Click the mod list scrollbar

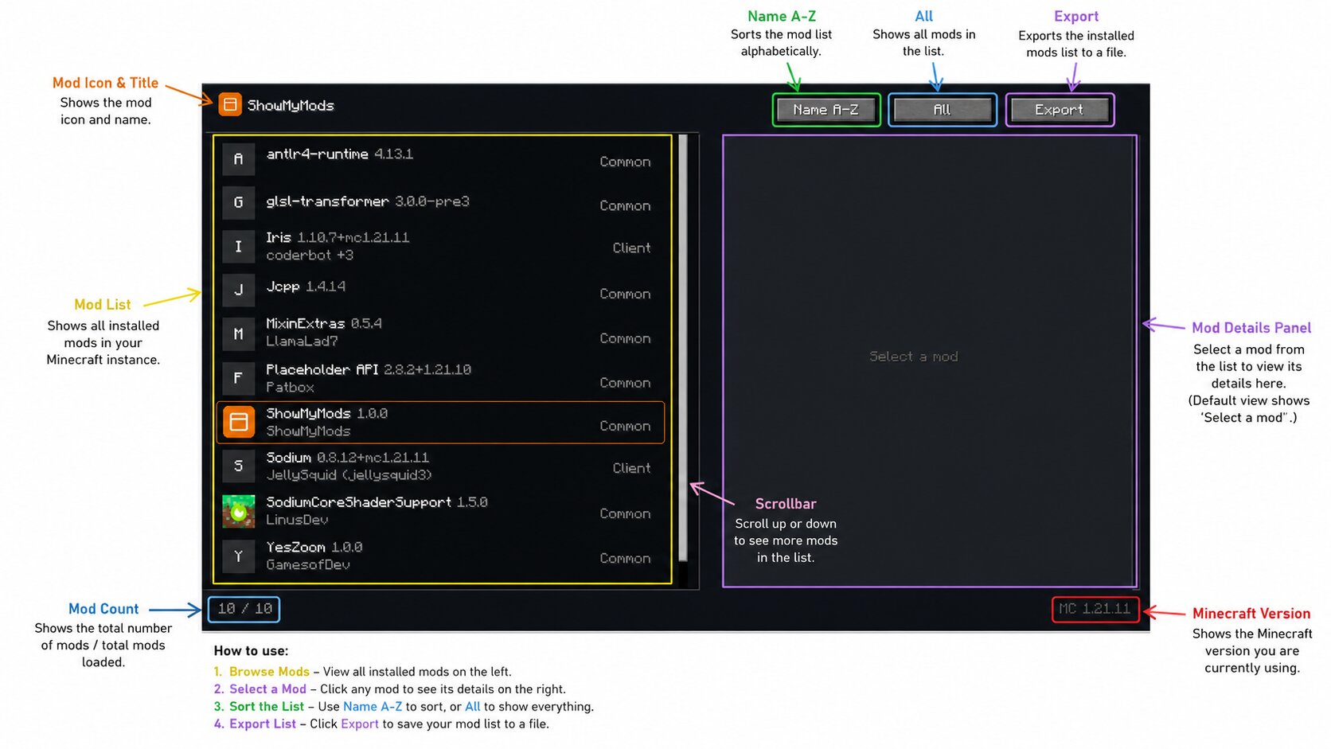[683, 348]
